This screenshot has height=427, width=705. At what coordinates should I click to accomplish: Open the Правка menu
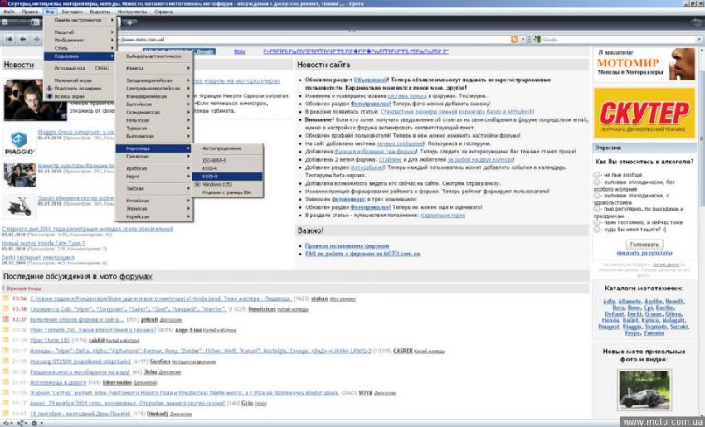pyautogui.click(x=30, y=12)
